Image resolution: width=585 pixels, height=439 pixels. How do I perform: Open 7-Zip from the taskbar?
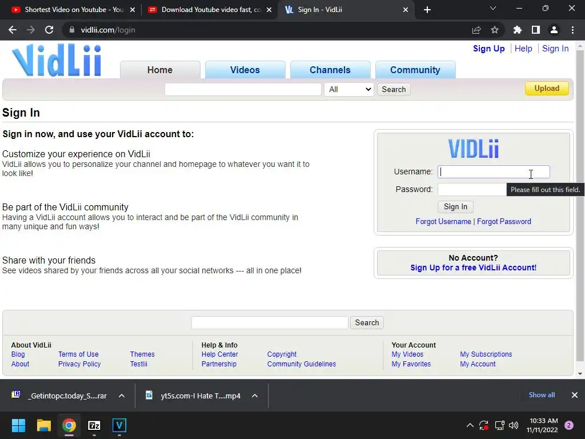point(94,425)
